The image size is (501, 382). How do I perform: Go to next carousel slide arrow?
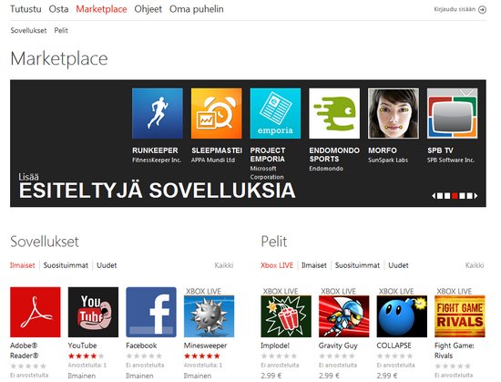tap(476, 196)
